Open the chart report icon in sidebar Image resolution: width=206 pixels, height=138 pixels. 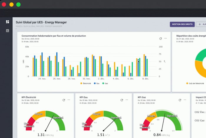7,31
